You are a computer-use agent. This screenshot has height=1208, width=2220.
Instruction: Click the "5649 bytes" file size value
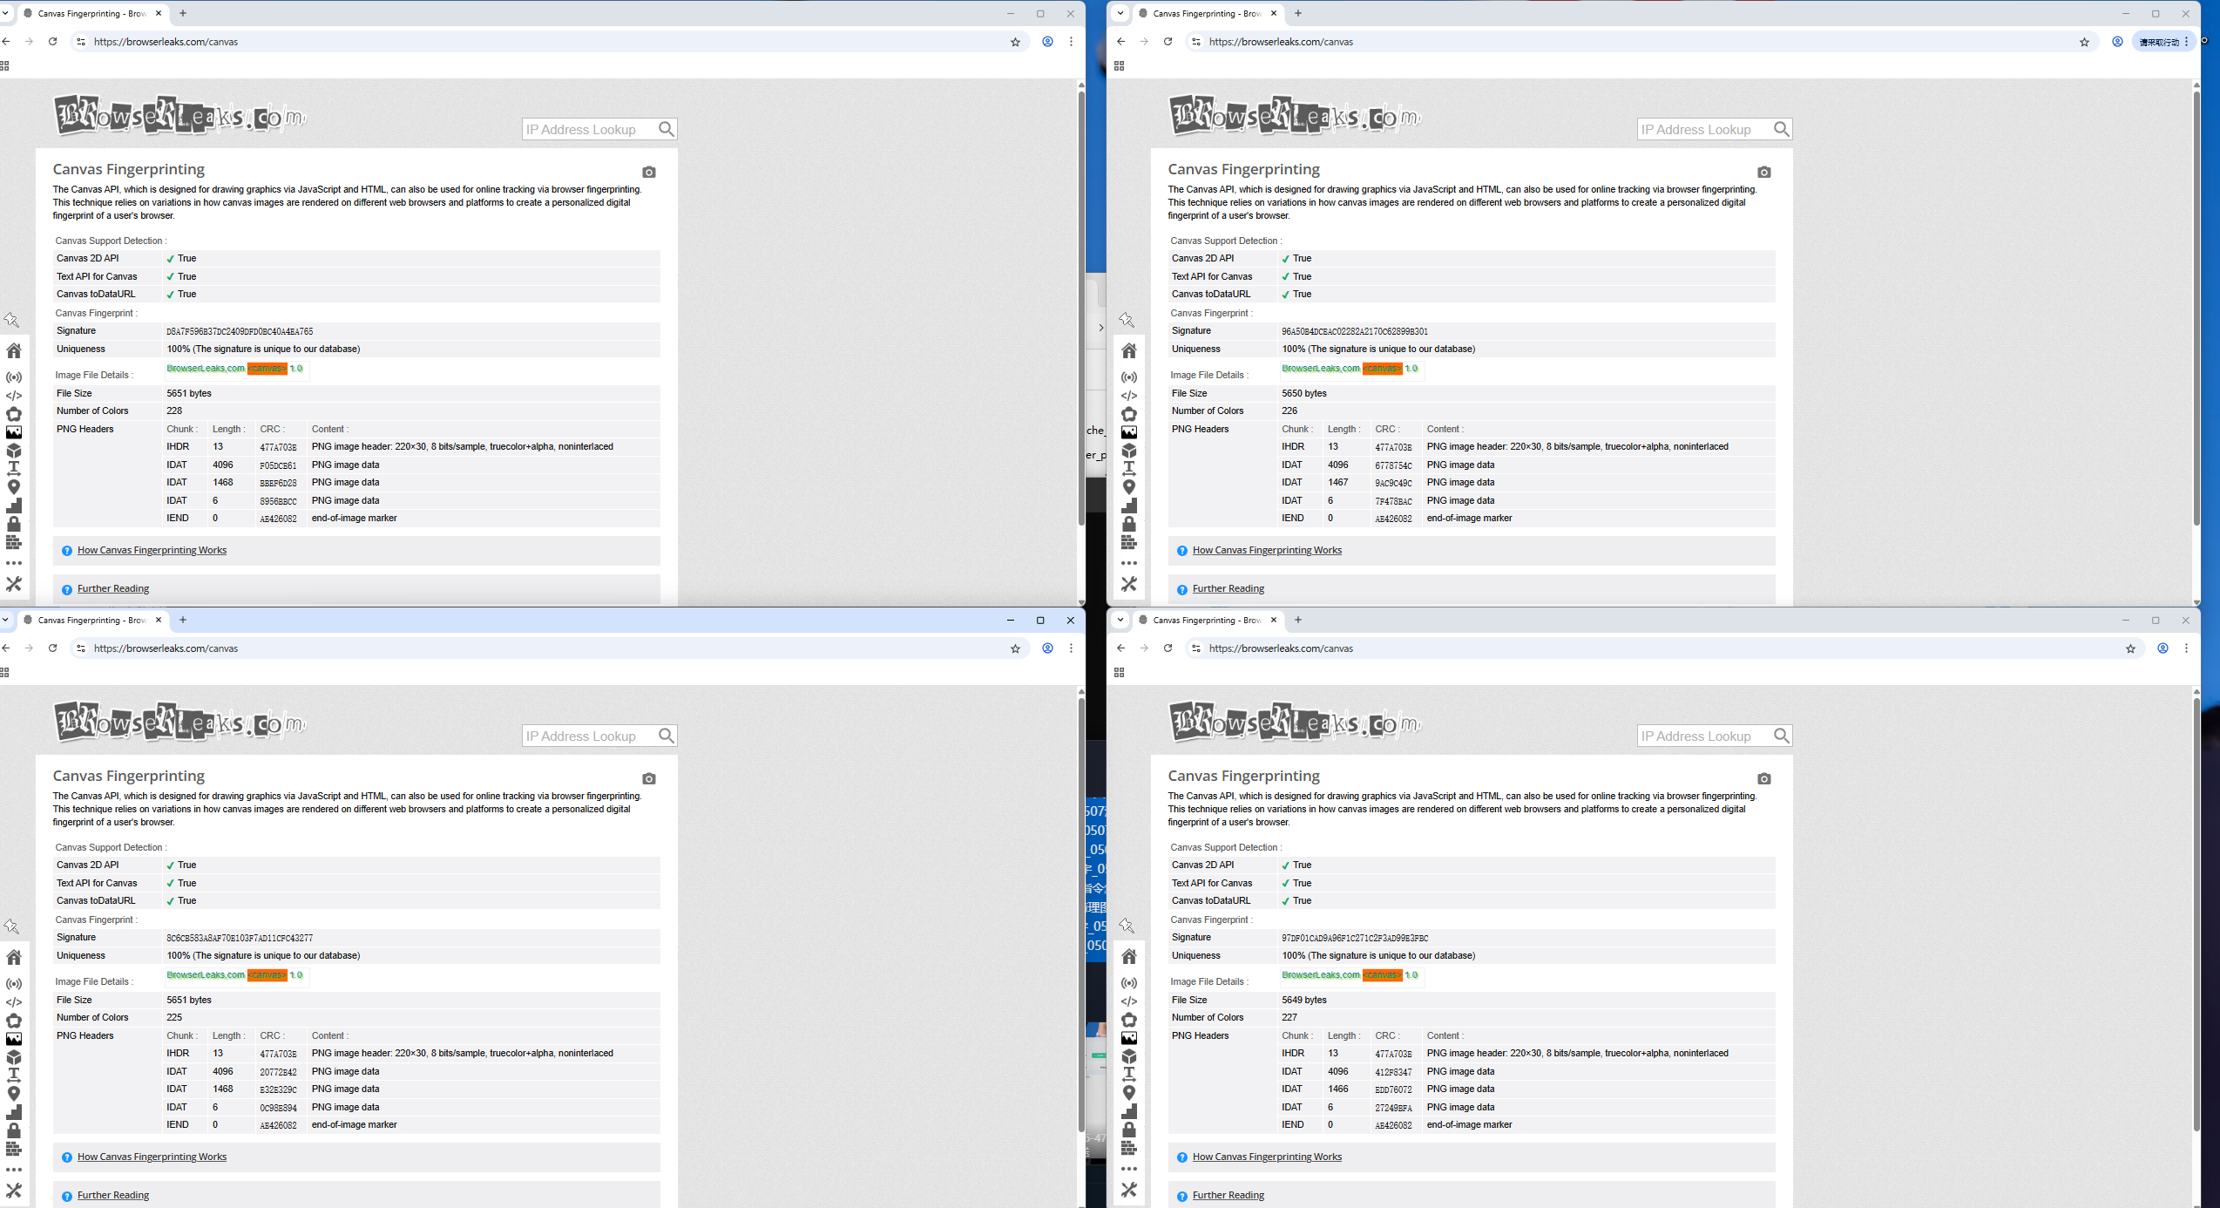[x=1304, y=1000]
